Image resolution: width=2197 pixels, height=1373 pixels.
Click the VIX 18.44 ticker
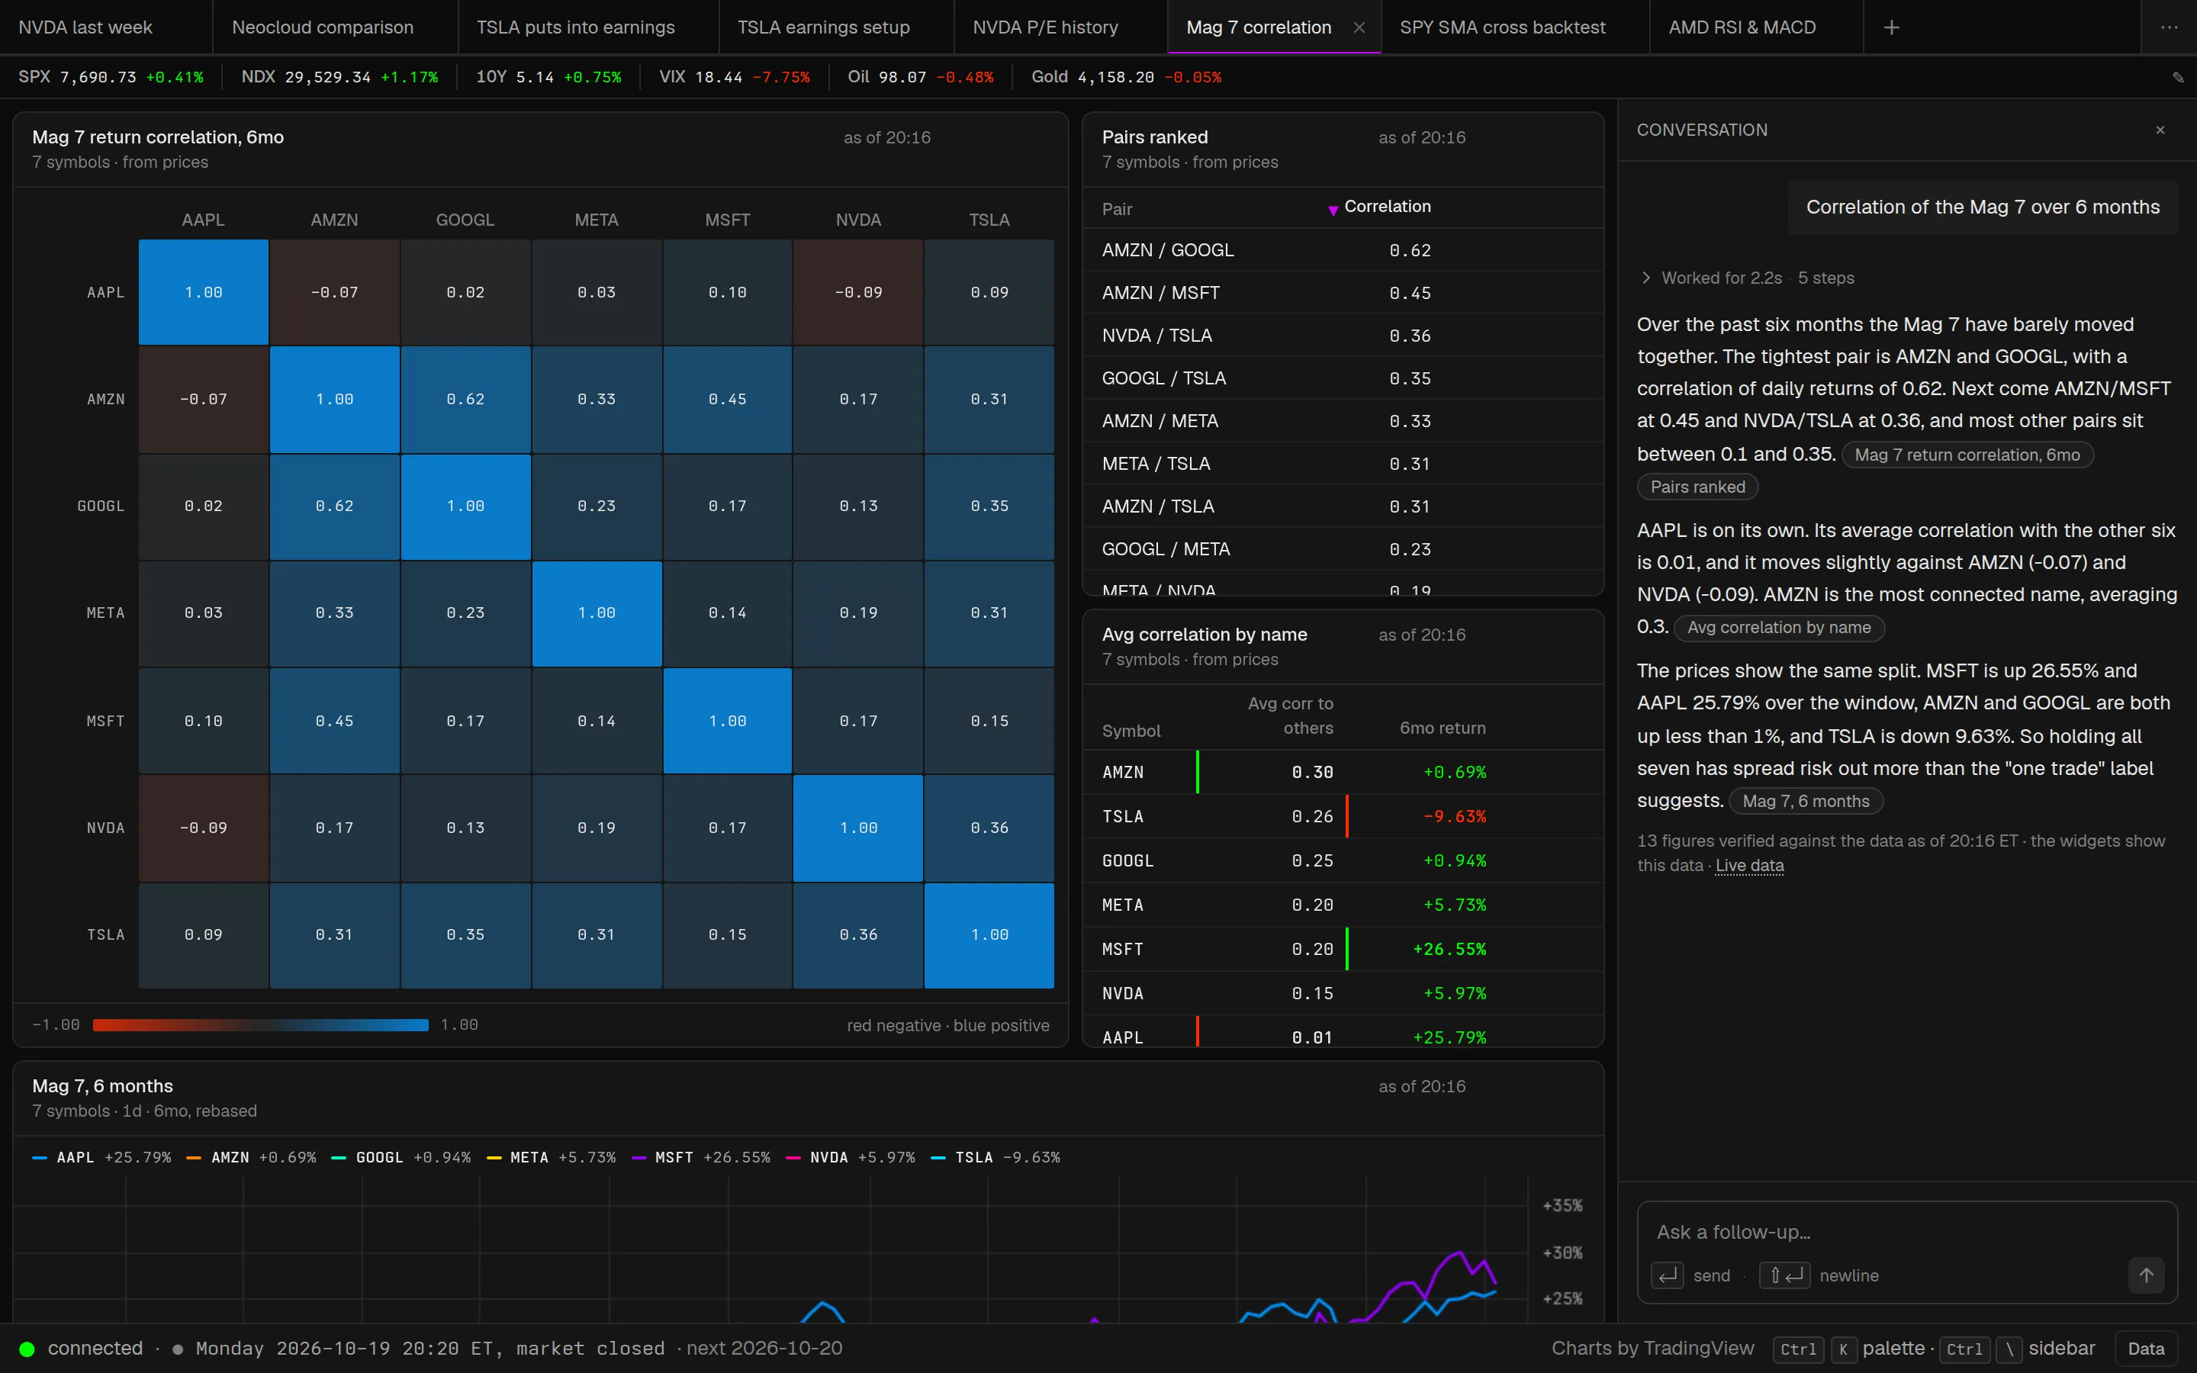click(735, 77)
